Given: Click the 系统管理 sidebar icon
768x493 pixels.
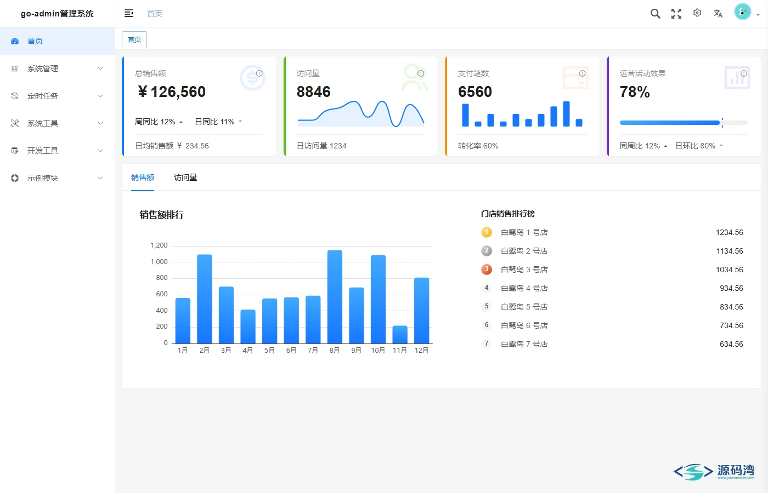Looking at the screenshot, I should point(15,68).
